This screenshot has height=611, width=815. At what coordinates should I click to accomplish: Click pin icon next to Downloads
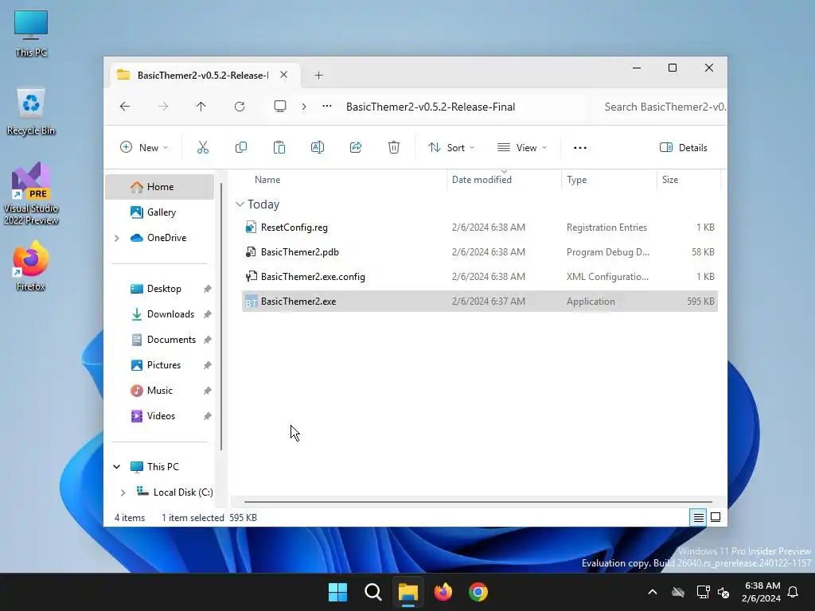[208, 314]
